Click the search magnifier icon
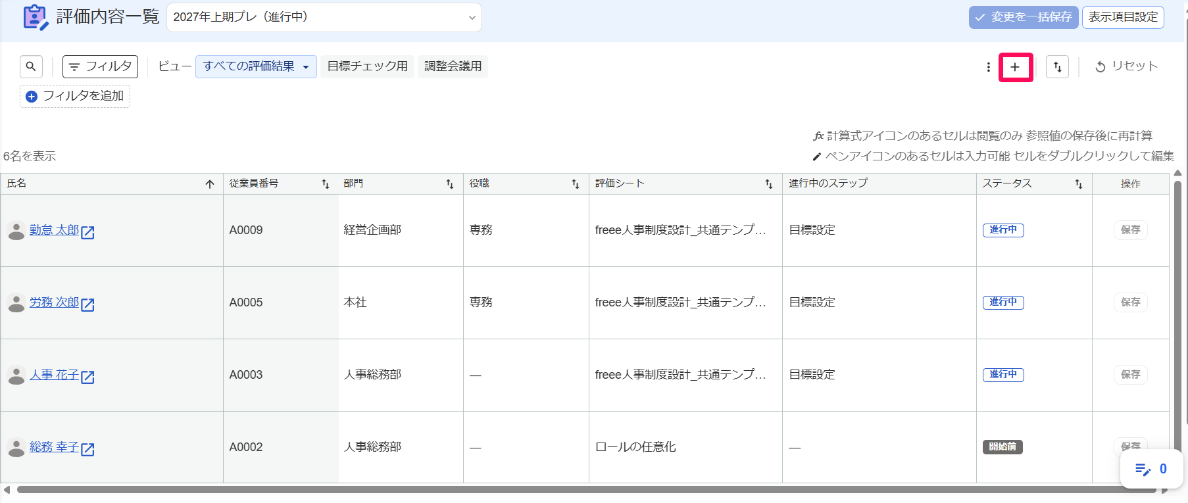Image resolution: width=1188 pixels, height=503 pixels. tap(31, 66)
